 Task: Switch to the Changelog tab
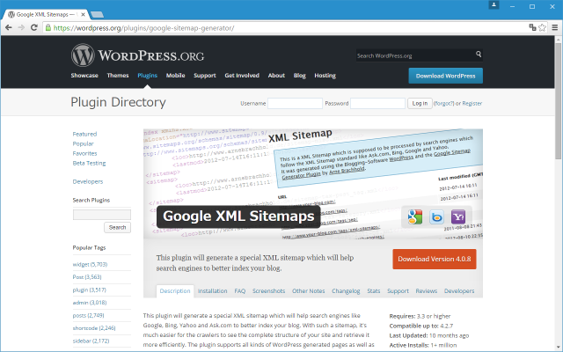(x=346, y=291)
